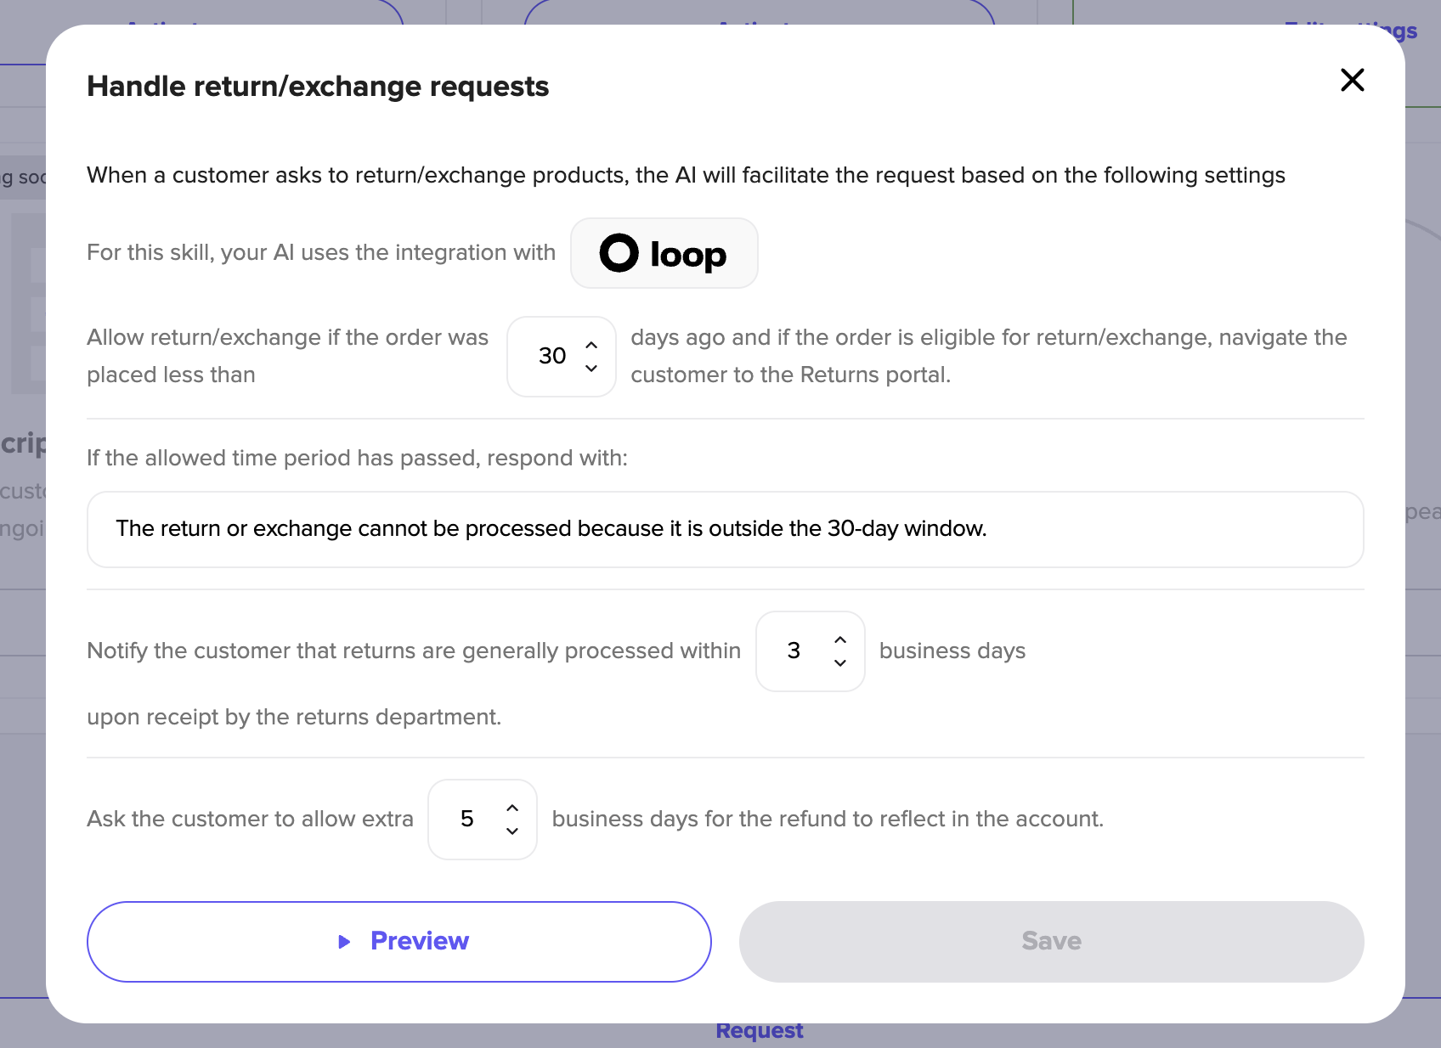Click the partially hidden settings link top right
The width and height of the screenshot is (1441, 1048).
pos(1351,32)
